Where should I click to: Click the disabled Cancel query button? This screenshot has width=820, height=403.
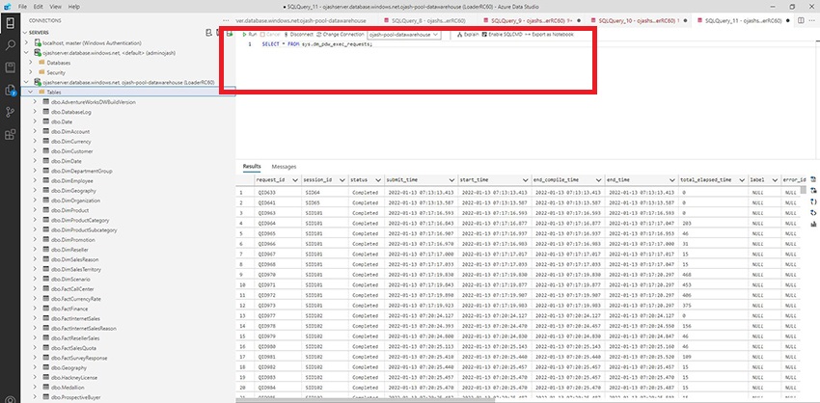click(x=270, y=35)
